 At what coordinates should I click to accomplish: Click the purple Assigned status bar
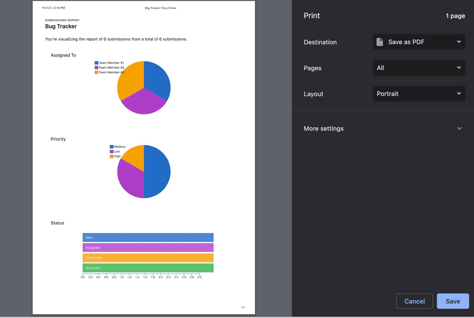coord(148,248)
